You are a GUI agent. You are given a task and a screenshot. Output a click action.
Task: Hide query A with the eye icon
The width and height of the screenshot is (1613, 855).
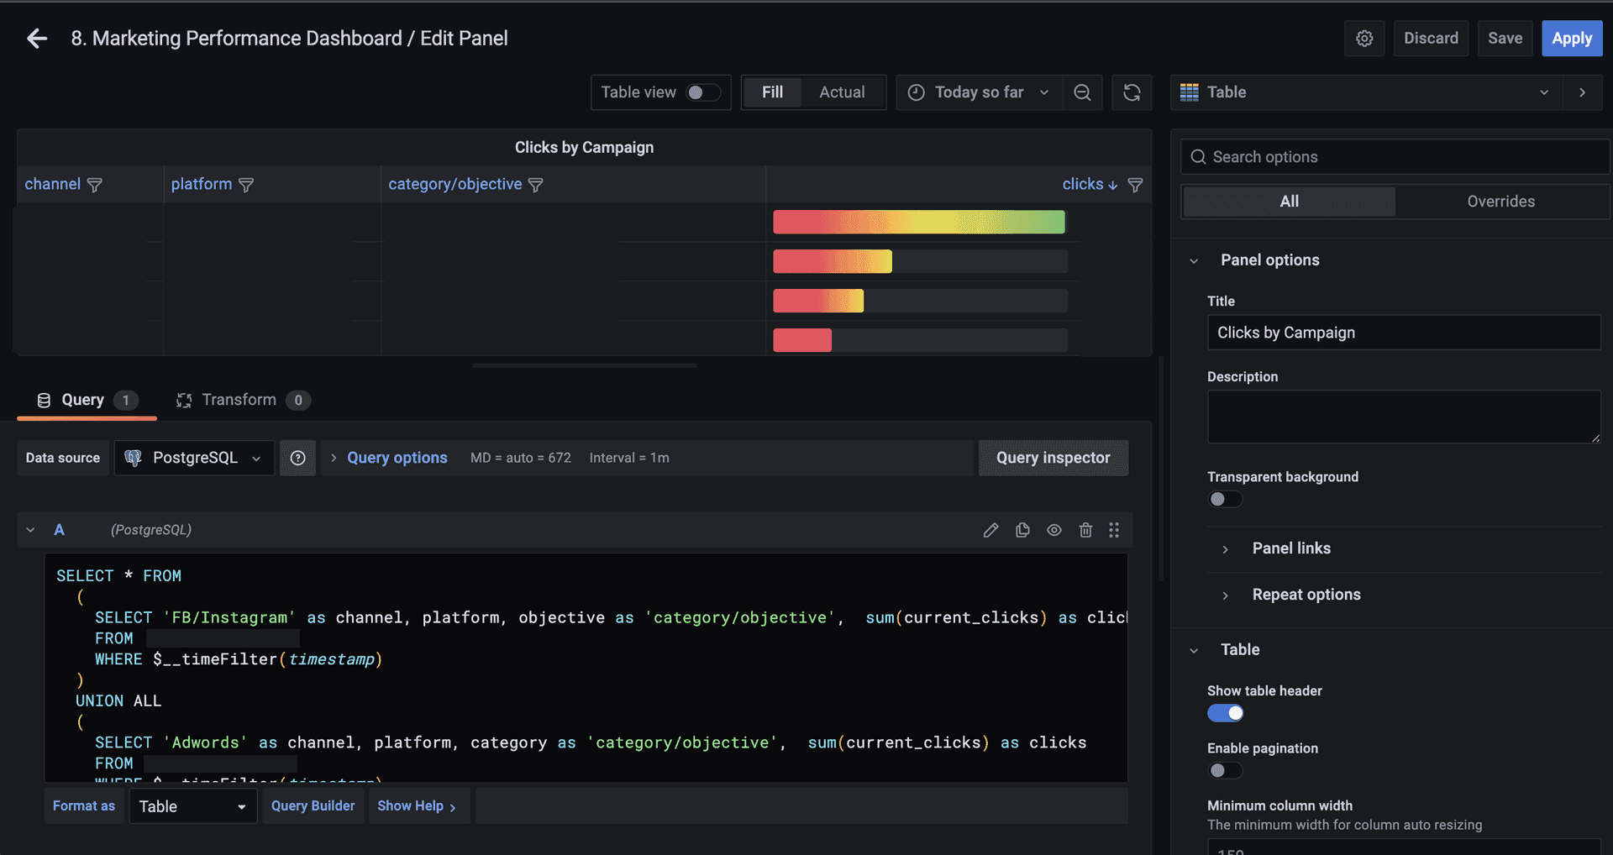pyautogui.click(x=1054, y=530)
